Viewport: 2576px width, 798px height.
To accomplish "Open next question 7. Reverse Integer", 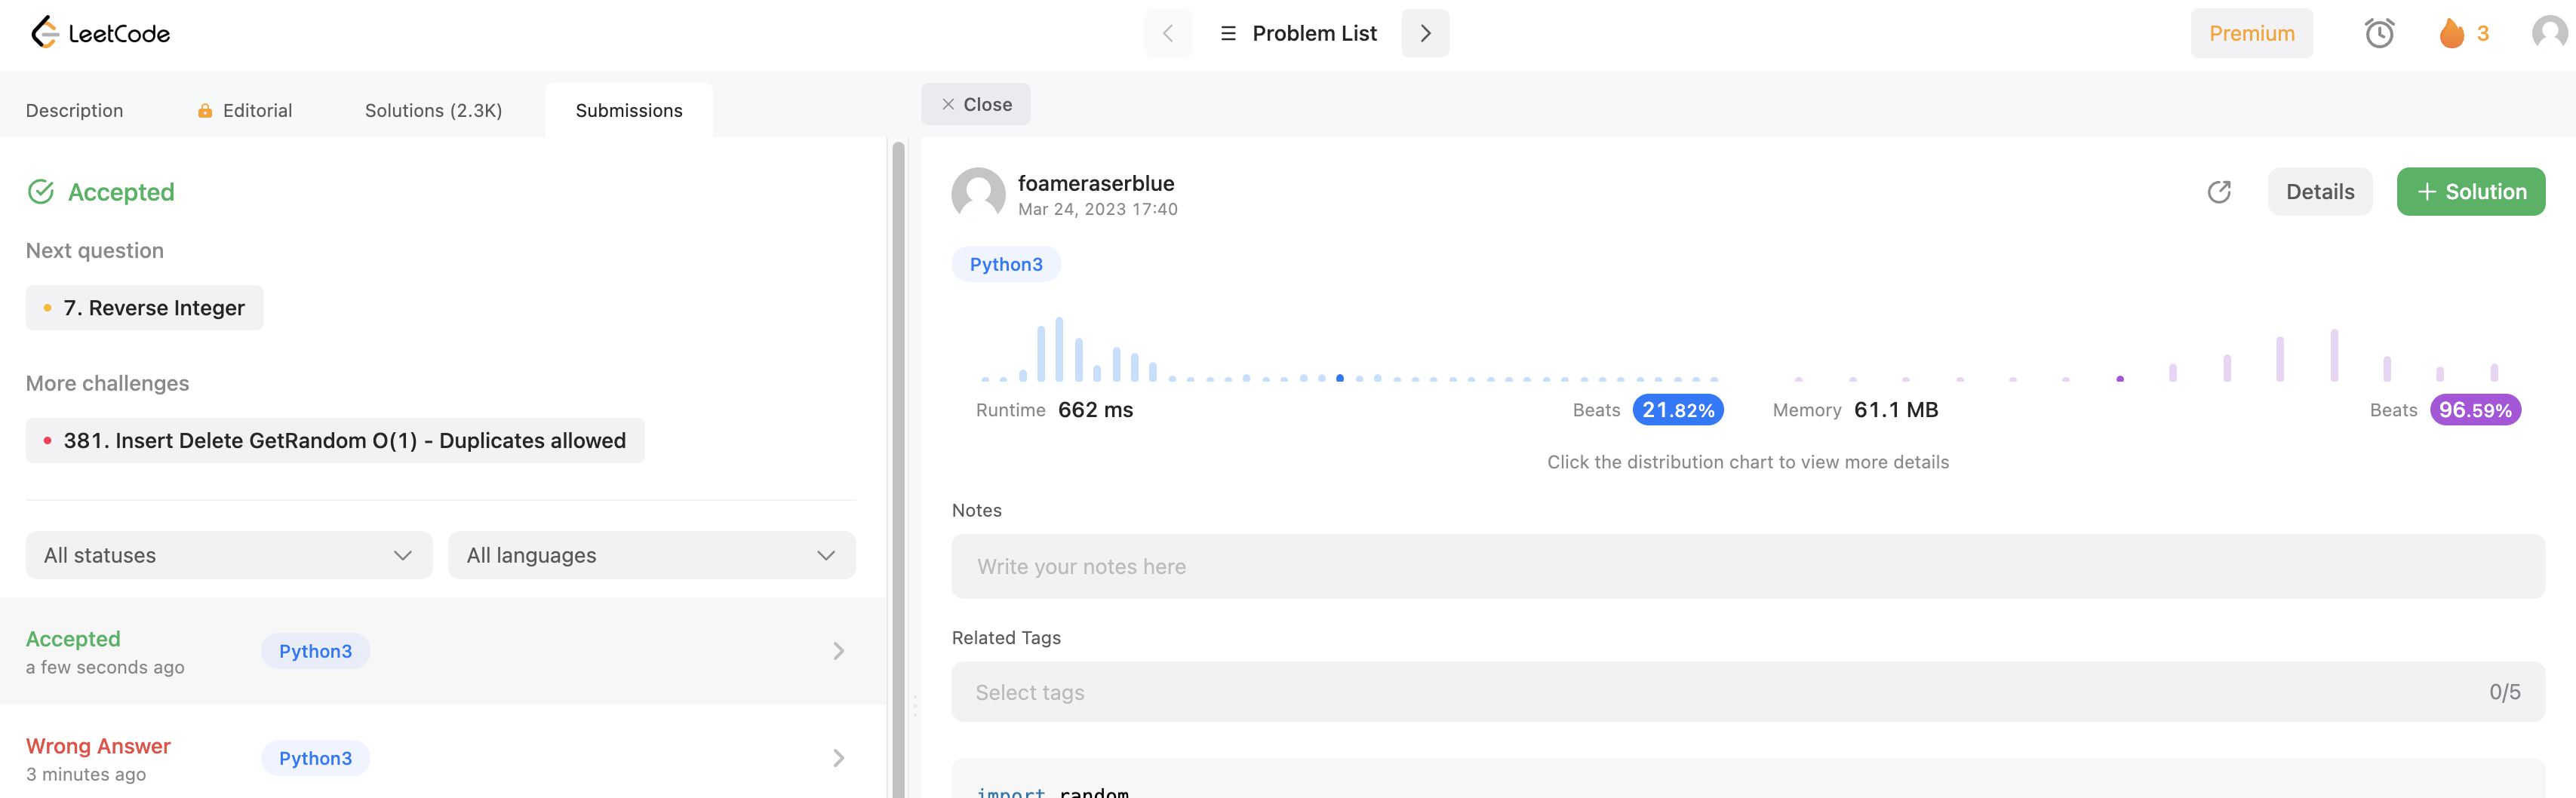I will [144, 308].
